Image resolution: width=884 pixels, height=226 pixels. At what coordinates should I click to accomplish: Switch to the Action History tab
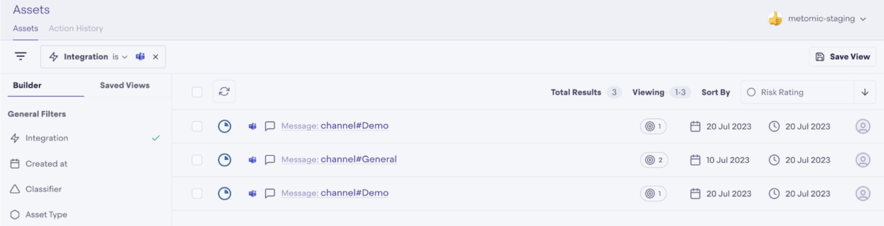click(76, 28)
